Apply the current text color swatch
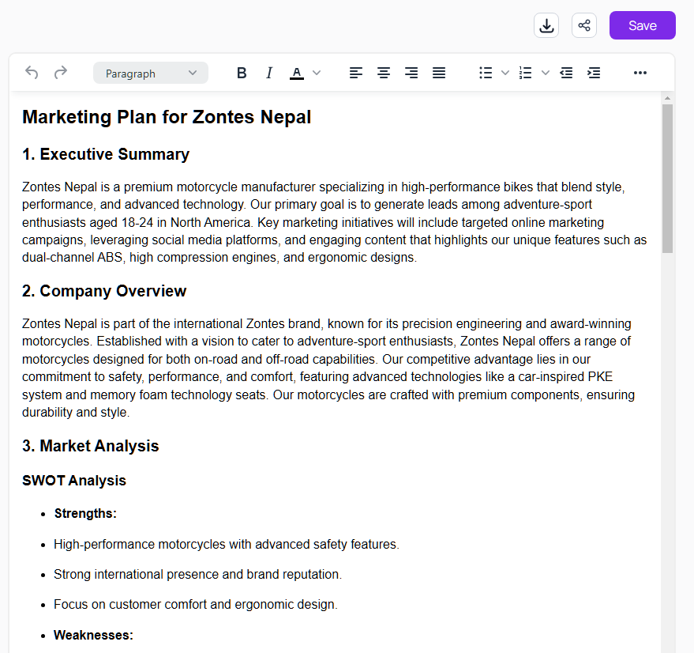The height and width of the screenshot is (653, 694). pos(297,73)
